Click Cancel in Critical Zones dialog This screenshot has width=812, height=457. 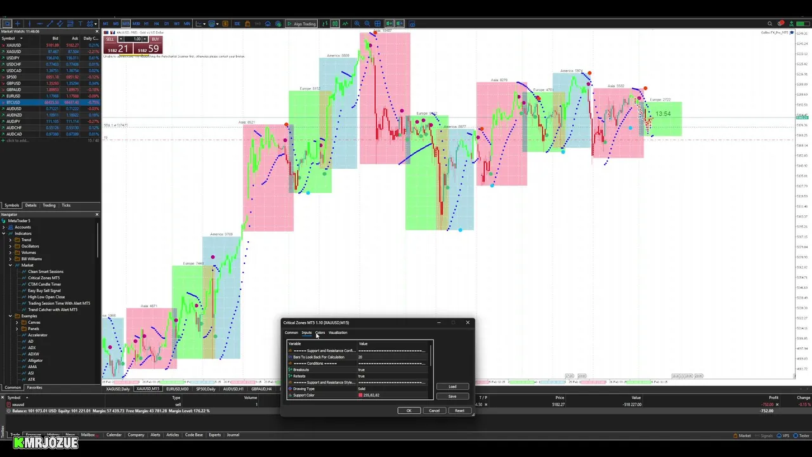coord(434,411)
